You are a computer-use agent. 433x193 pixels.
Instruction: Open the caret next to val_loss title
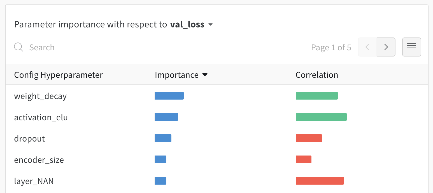coord(211,25)
